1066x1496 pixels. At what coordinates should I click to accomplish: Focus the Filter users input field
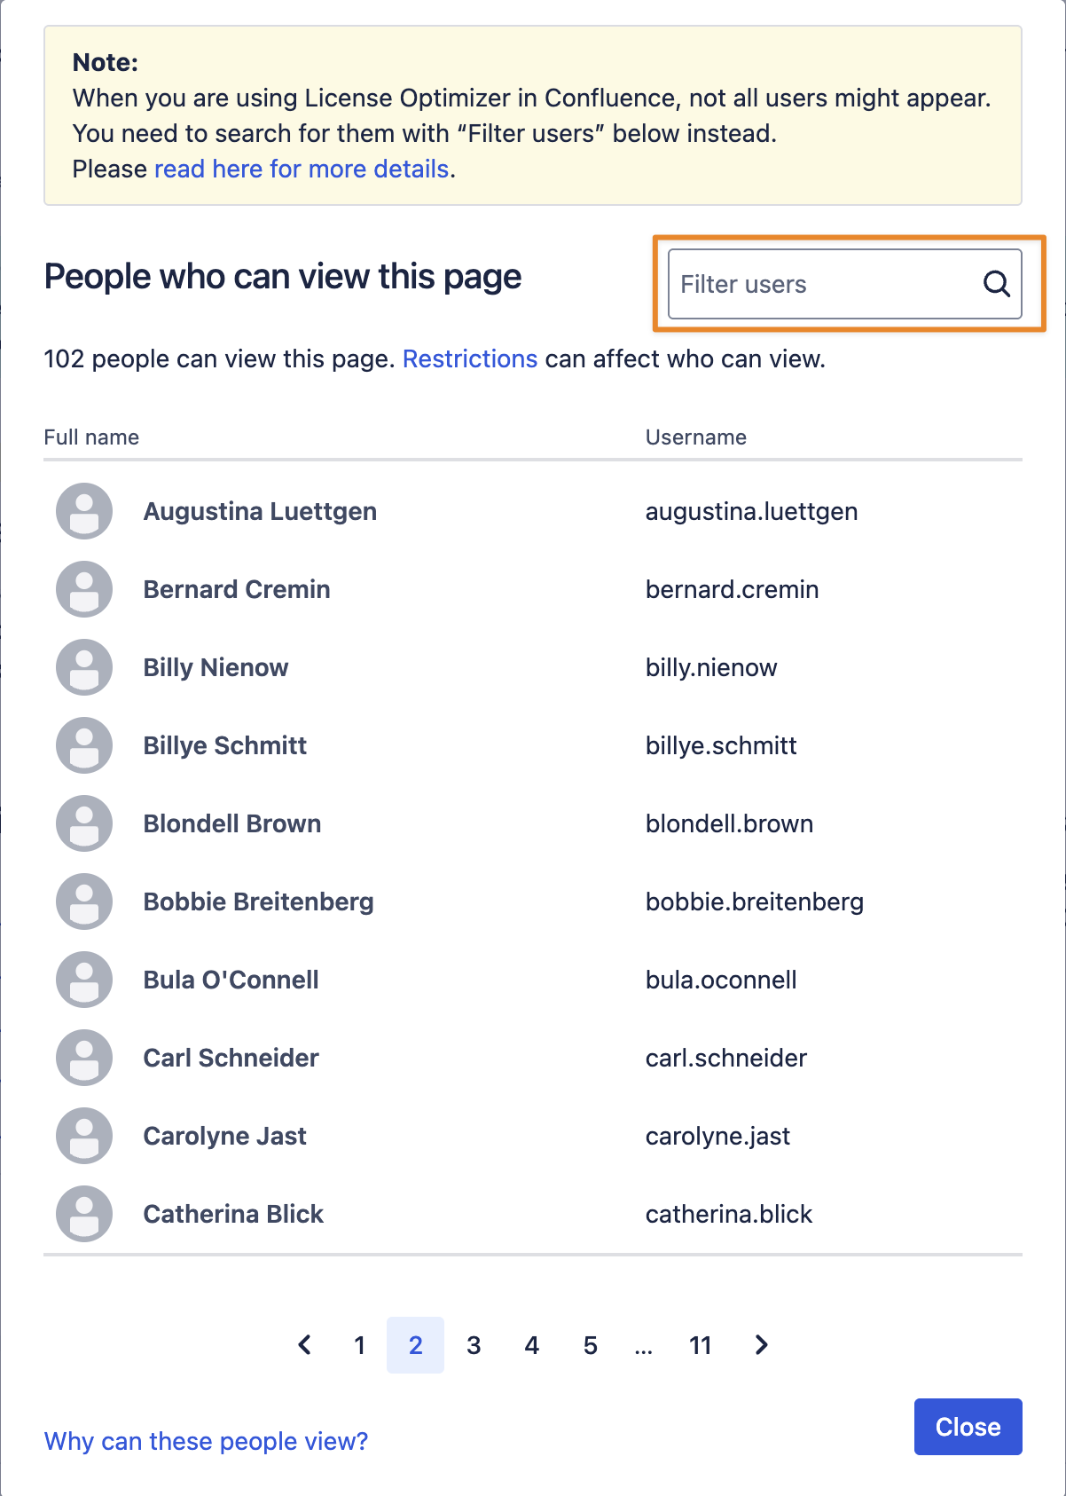844,284
